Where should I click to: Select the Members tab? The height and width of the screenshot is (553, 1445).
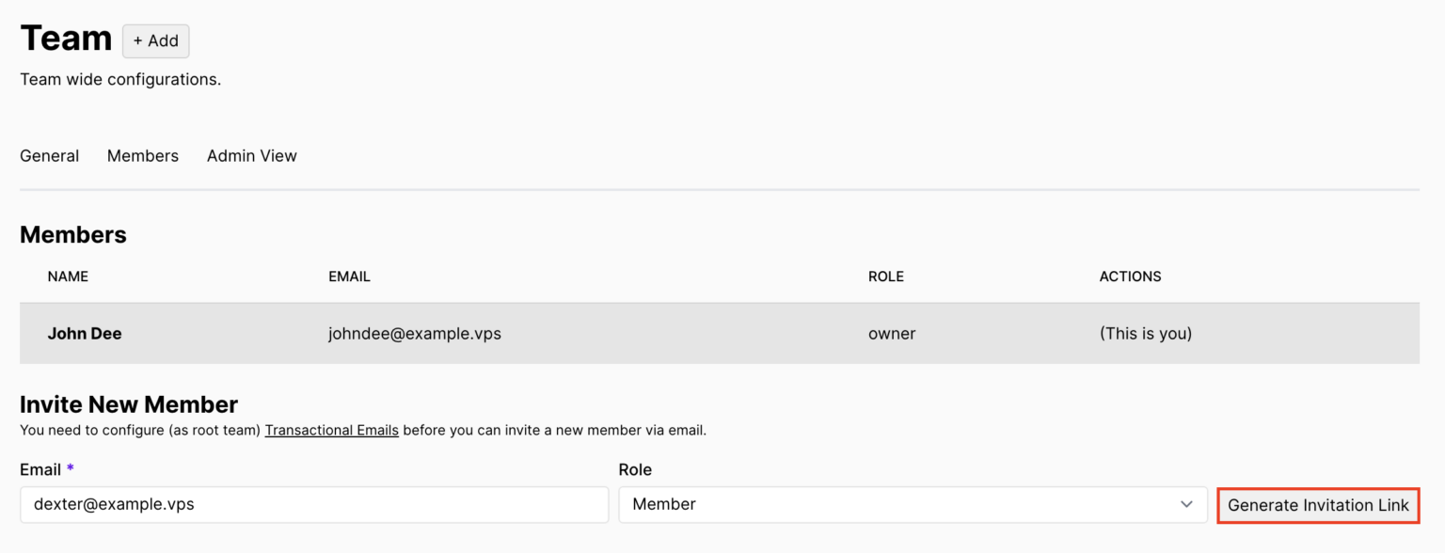click(142, 155)
